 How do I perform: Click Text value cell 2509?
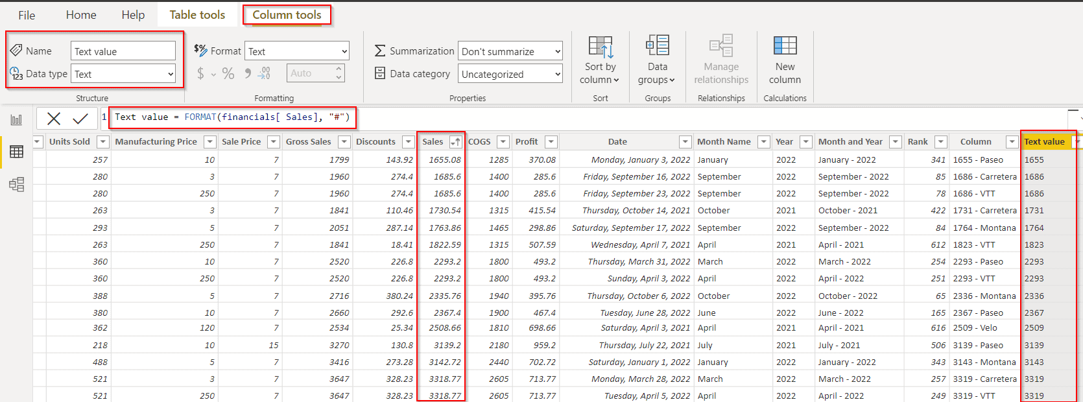[x=1034, y=327]
